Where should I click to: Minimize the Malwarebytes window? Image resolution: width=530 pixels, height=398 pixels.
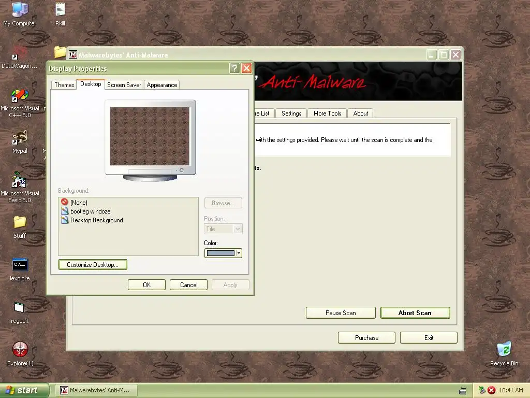click(x=431, y=55)
